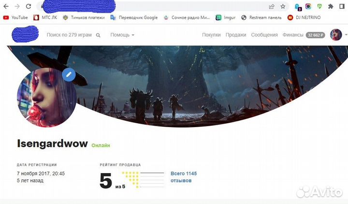Screen dimensions: 348x204
Task: Click the Поиск по 279 играм field
Action: [x=69, y=35]
